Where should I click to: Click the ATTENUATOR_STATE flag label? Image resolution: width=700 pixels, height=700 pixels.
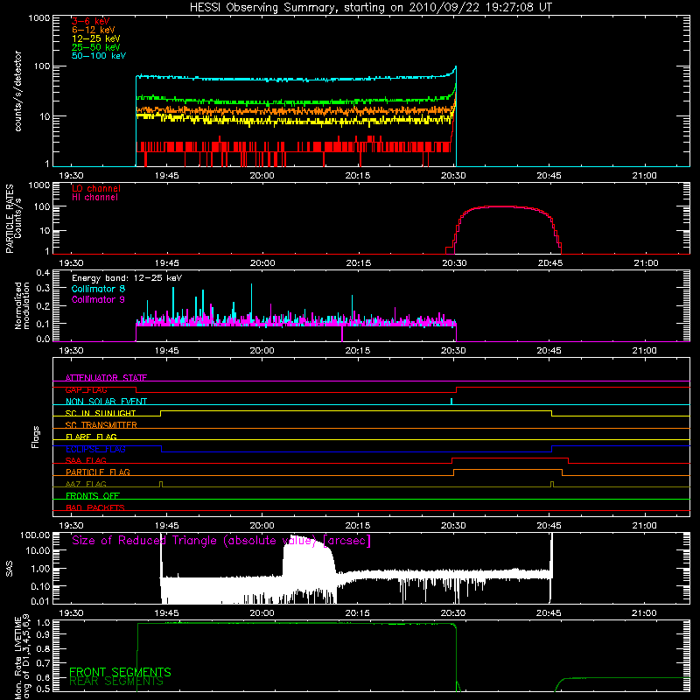click(x=106, y=378)
